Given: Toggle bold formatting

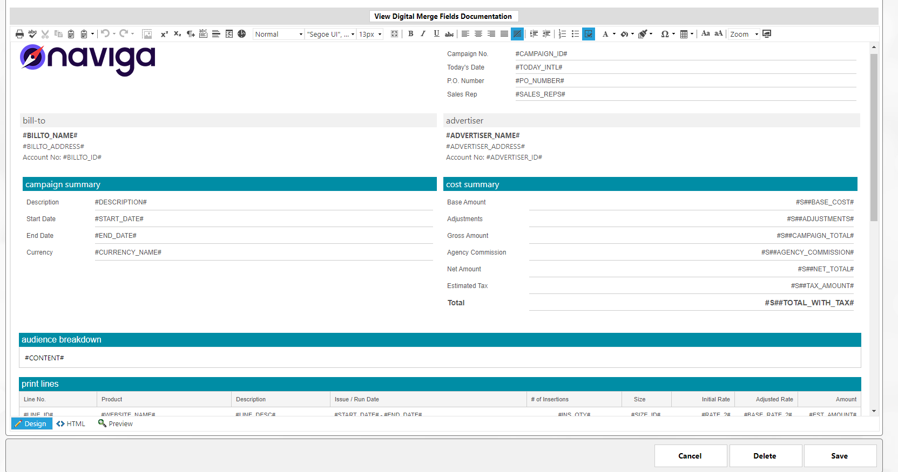Looking at the screenshot, I should [410, 34].
